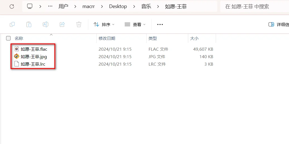This screenshot has width=289, height=144.
Task: Go to the 用户 breadcrumb folder
Action: tap(63, 6)
